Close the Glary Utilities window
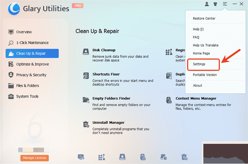This screenshot has width=248, height=164. [x=242, y=4]
